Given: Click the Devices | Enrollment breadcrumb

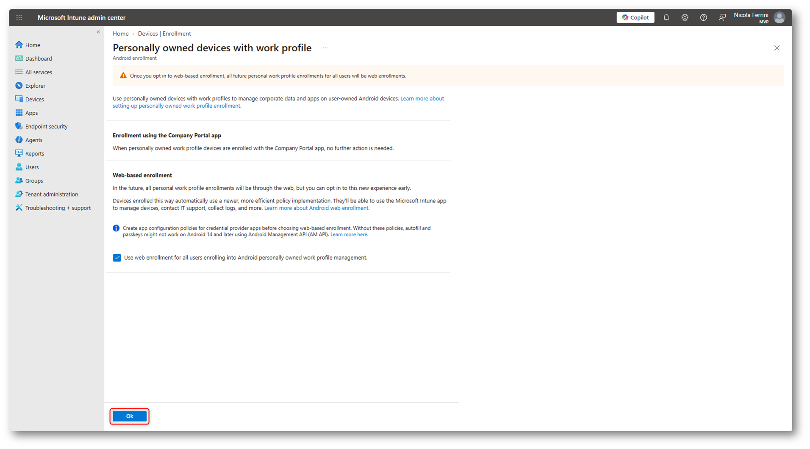Looking at the screenshot, I should pos(164,33).
